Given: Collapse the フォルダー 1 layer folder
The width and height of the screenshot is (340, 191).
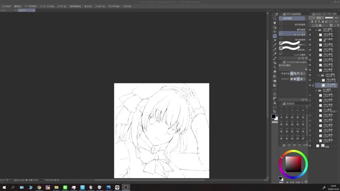Looking at the screenshot, I should 317,90.
